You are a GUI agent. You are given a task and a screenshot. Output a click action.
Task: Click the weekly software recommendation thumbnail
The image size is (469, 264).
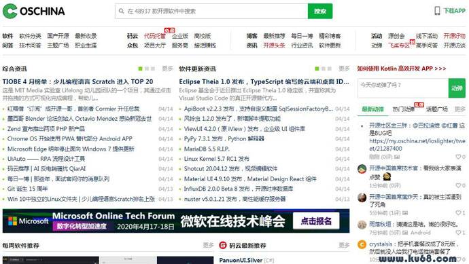(108, 260)
